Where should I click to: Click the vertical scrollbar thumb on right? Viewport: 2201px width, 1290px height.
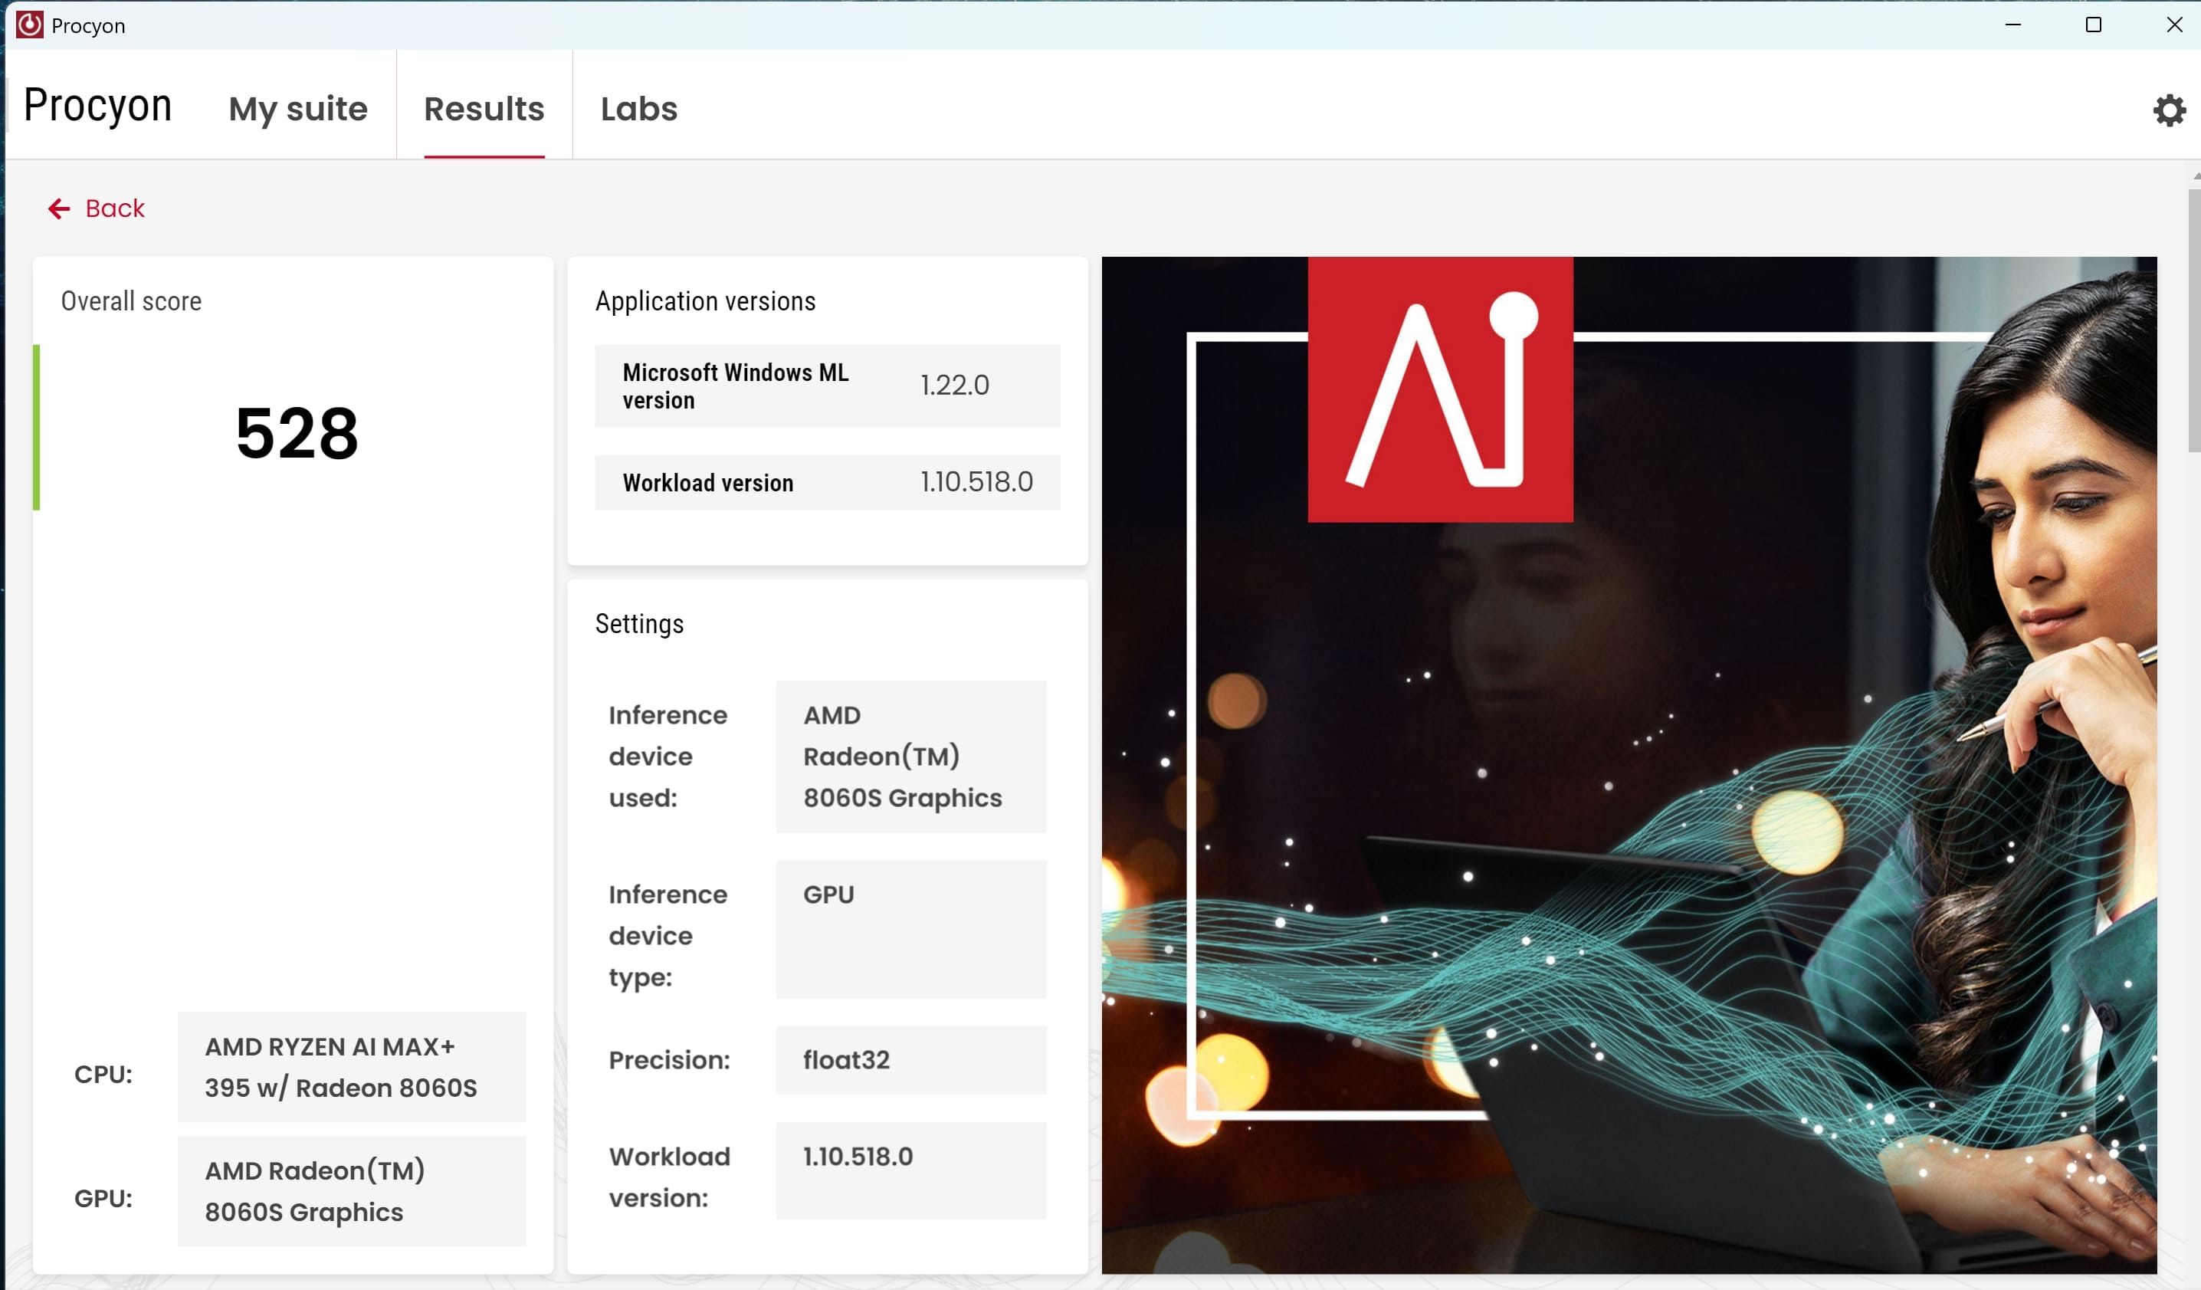pyautogui.click(x=2193, y=319)
